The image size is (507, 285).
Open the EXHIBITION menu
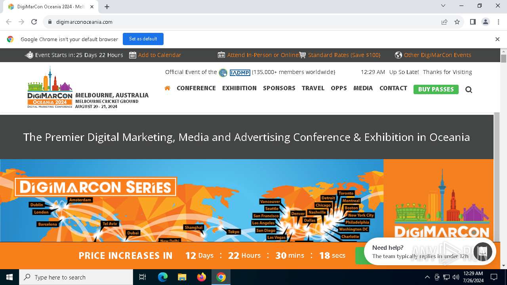click(239, 88)
